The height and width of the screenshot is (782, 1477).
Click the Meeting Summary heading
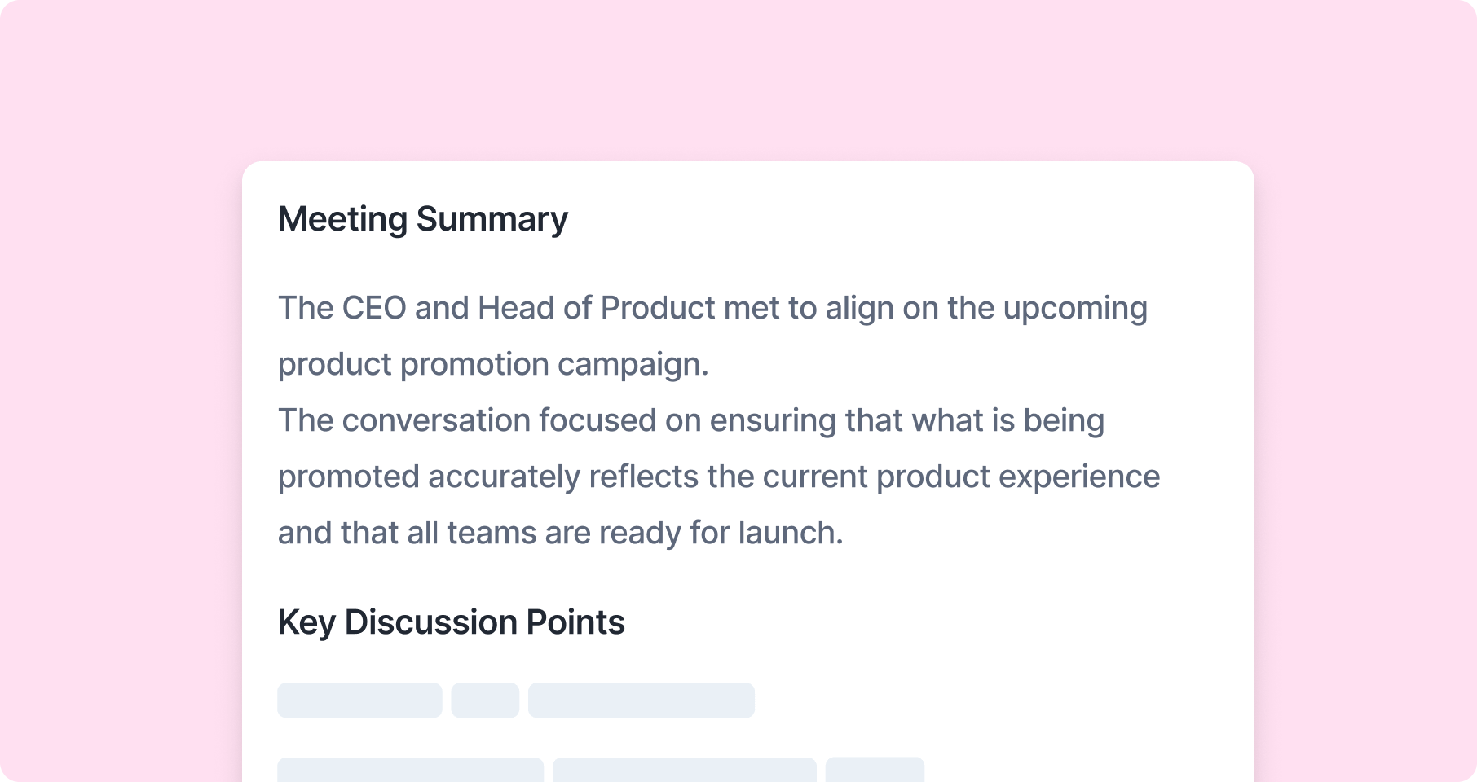(422, 220)
